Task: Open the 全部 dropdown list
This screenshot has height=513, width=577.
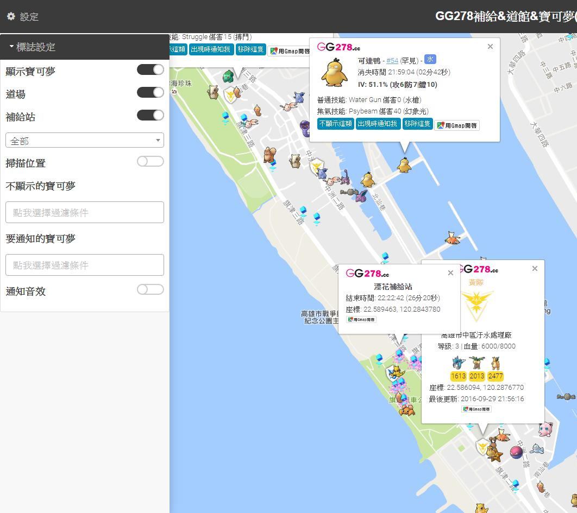Action: coord(85,140)
